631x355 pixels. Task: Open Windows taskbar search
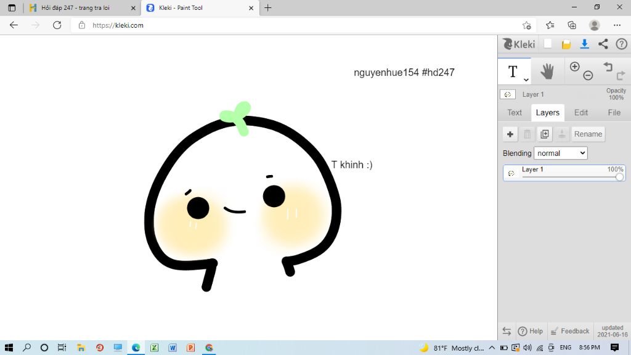(x=27, y=348)
